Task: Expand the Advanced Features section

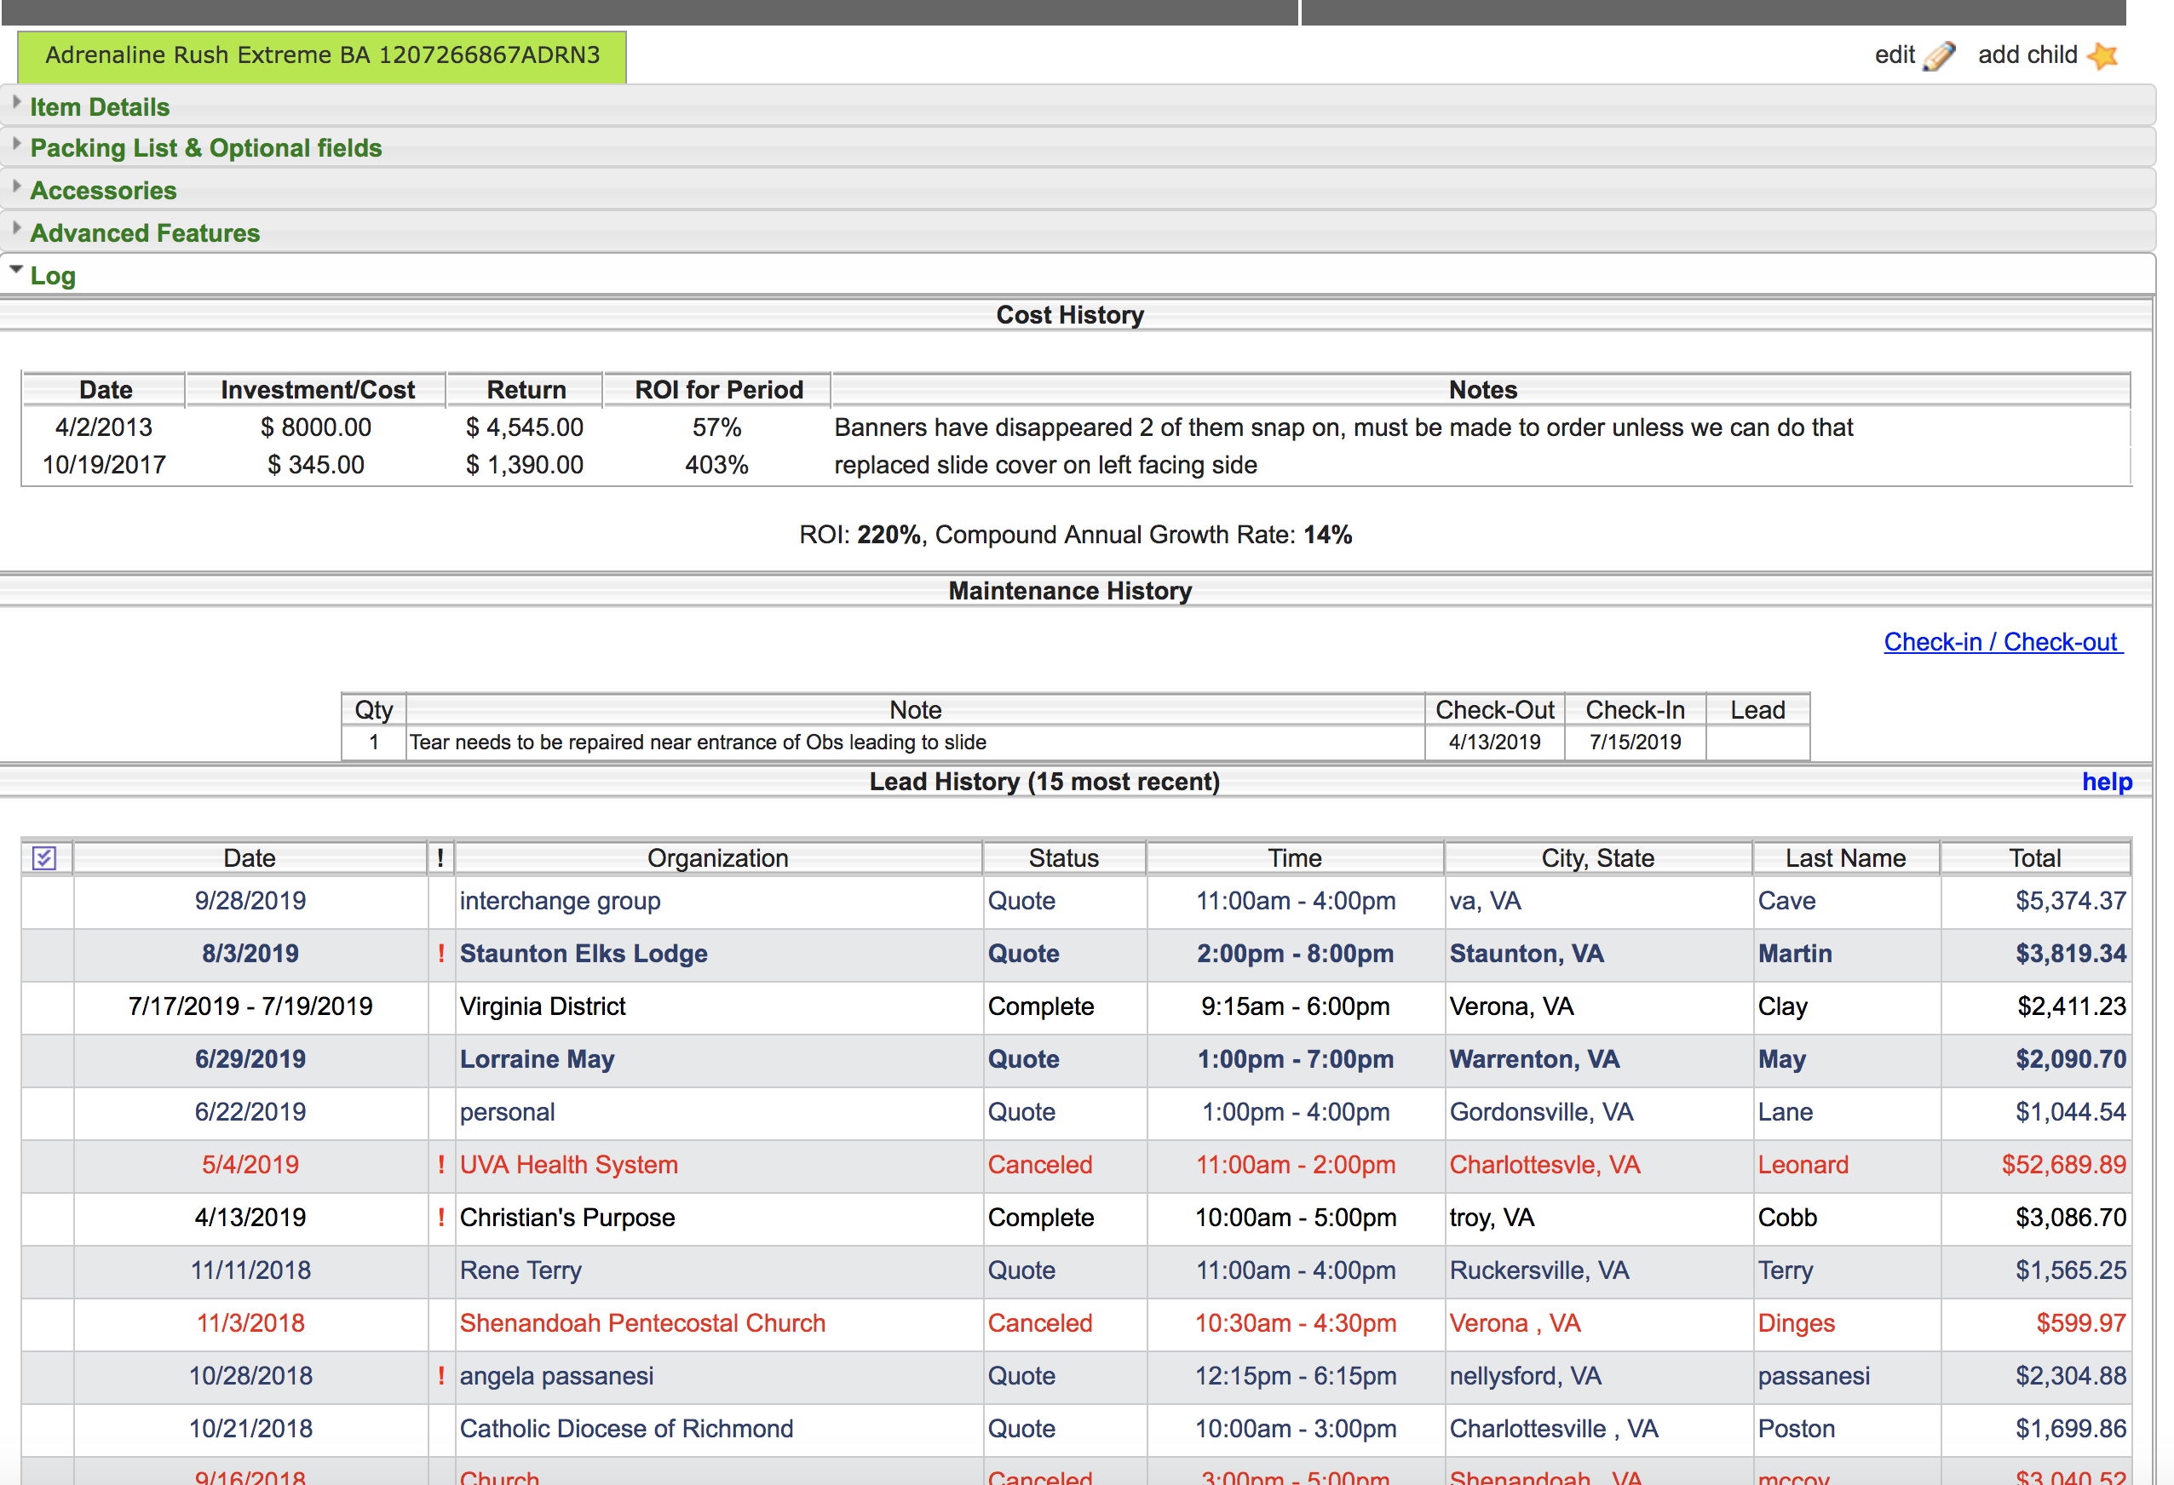Action: 145,234
